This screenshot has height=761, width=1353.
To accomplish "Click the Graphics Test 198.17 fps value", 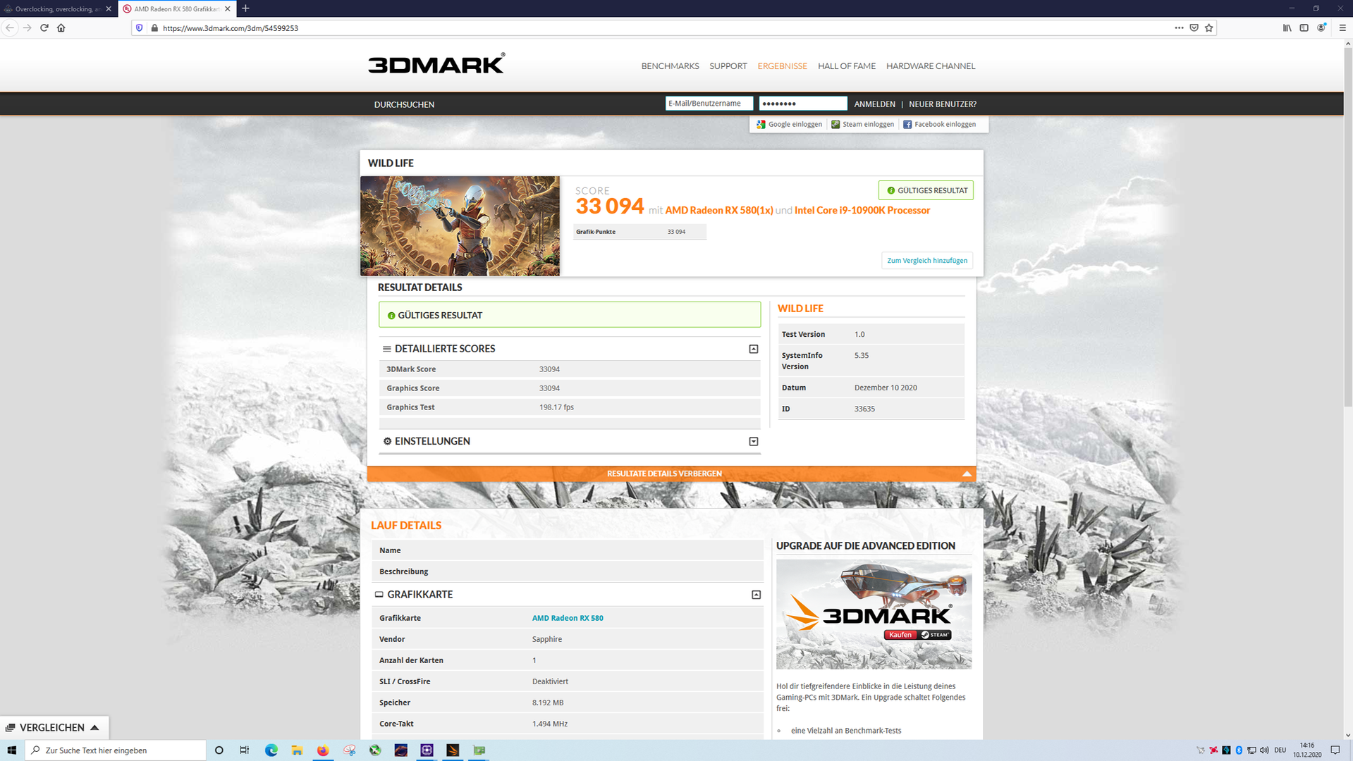I will 556,407.
